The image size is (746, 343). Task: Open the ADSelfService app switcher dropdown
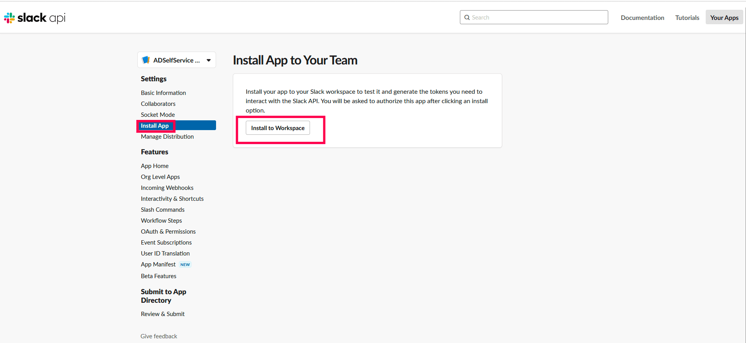[177, 60]
